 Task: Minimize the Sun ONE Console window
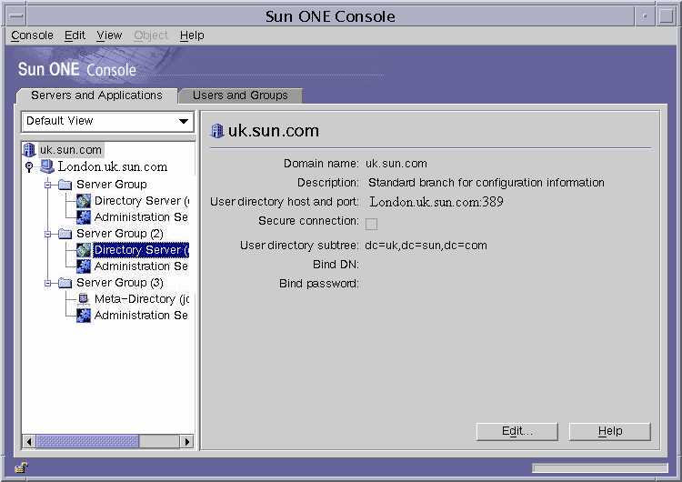coord(645,16)
